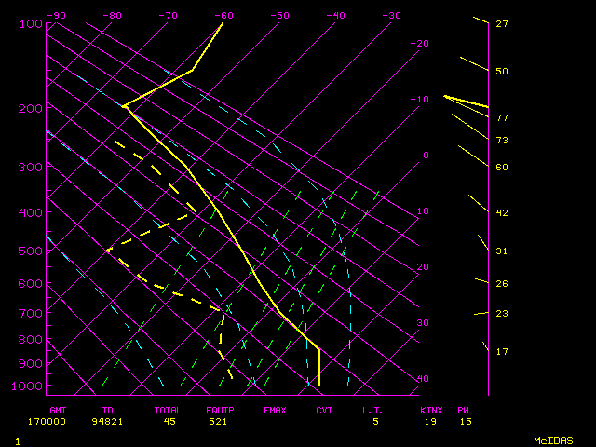Select the TOTAL index label
Screen dimensions: 596x447
[169, 410]
